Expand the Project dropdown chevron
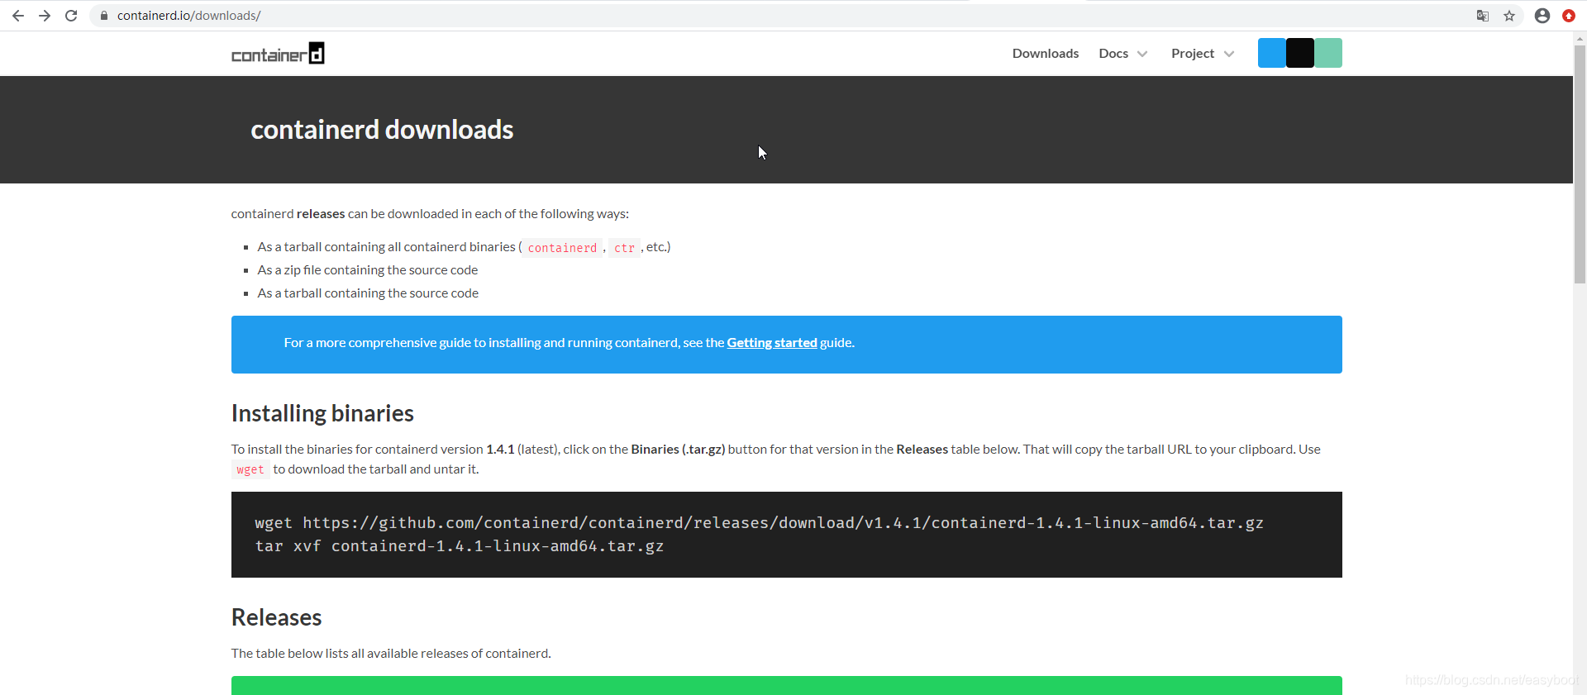The height and width of the screenshot is (695, 1587). (1229, 55)
